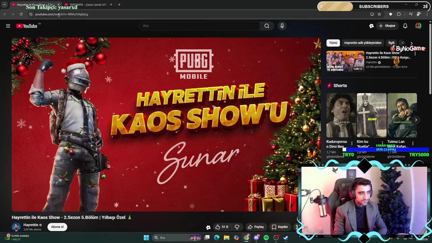This screenshot has height=243, width=432.
Task: Click the video player area
Action: pos(166,124)
